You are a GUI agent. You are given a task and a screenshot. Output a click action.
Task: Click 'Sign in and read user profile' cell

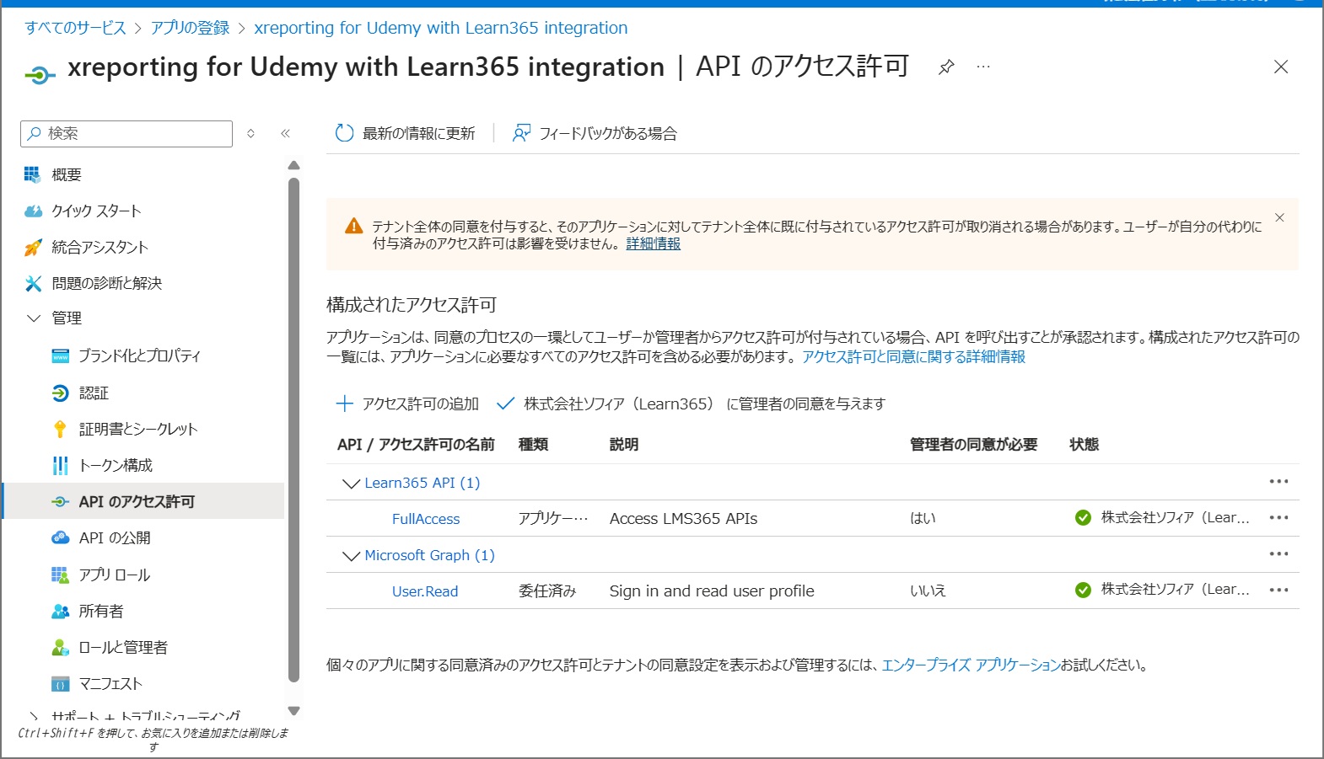[x=712, y=591]
